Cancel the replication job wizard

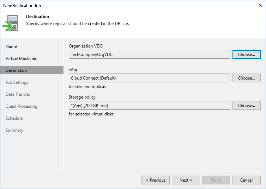(246, 180)
